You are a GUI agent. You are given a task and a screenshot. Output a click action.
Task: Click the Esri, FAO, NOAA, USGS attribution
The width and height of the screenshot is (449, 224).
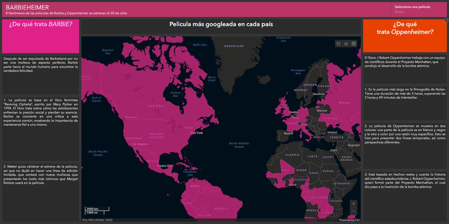[97, 220]
